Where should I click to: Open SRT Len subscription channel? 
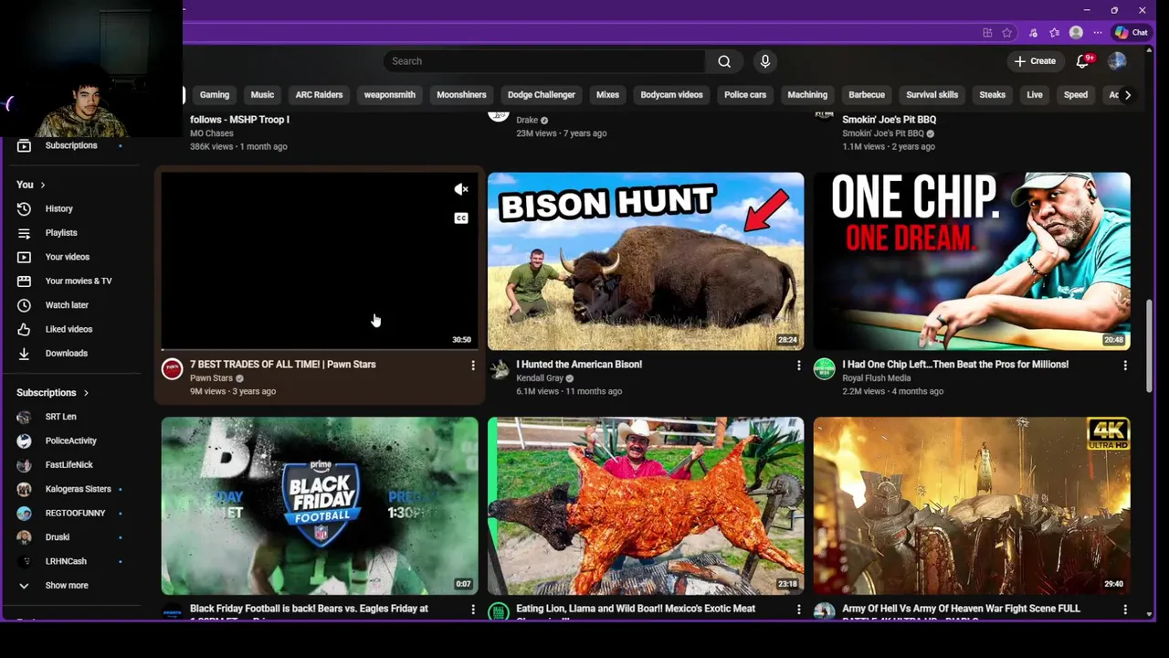(60, 417)
